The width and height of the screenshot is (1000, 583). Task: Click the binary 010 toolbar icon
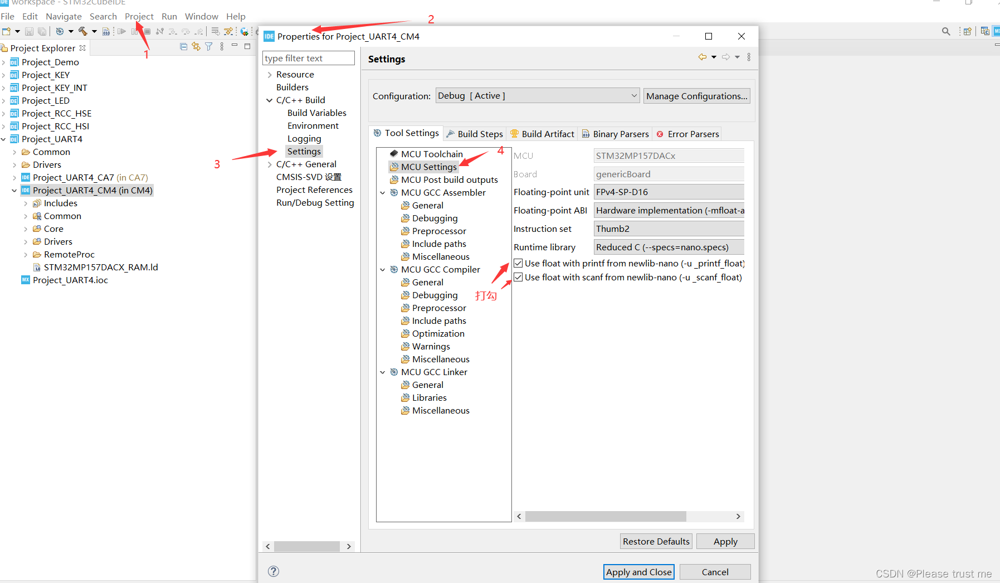pos(106,31)
